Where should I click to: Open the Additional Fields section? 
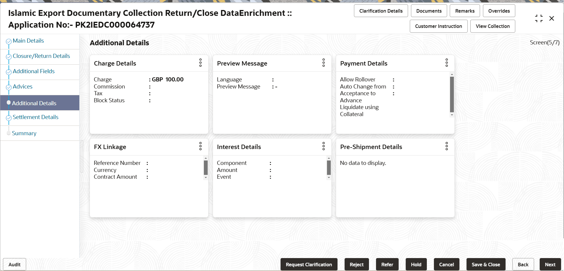point(33,71)
